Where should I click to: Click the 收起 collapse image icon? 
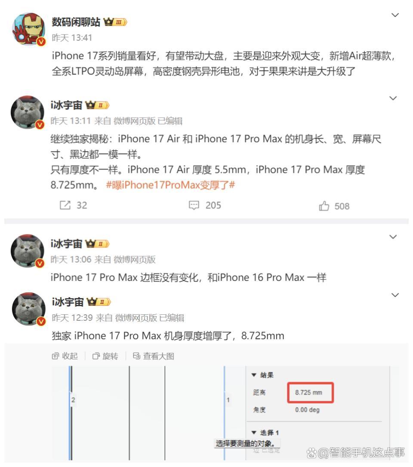coord(65,356)
